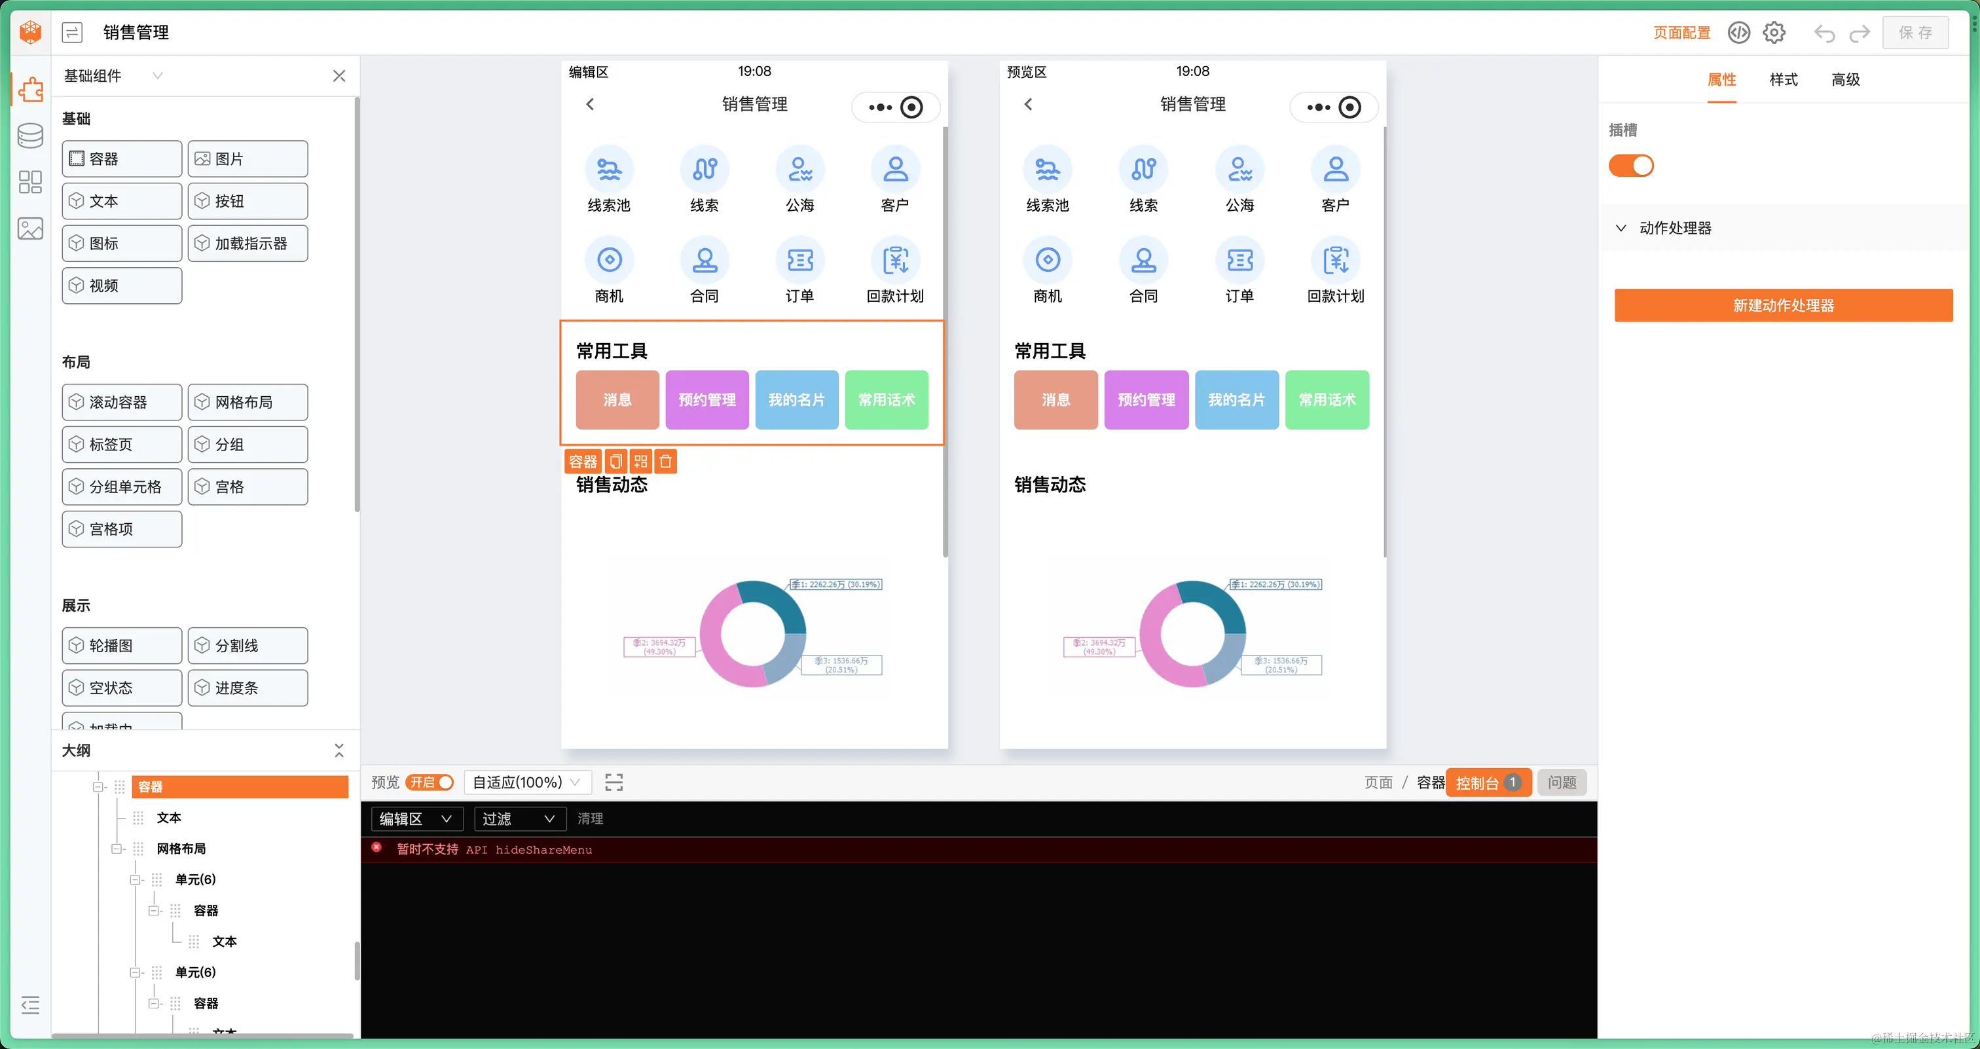Select the 网格布局 layout component
This screenshot has height=1049, width=1980.
(247, 402)
